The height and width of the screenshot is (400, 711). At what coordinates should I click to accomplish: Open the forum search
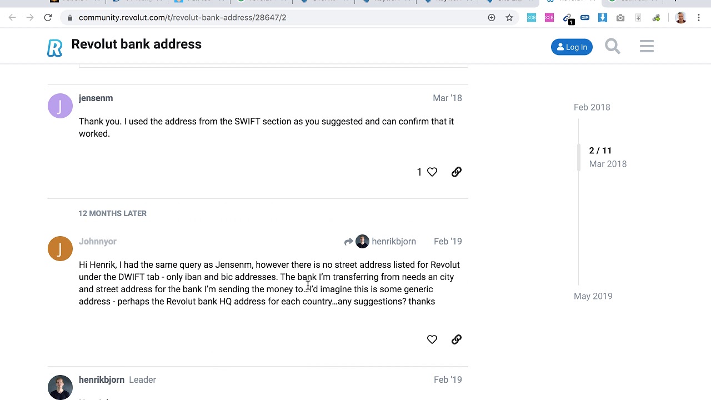[x=612, y=47]
